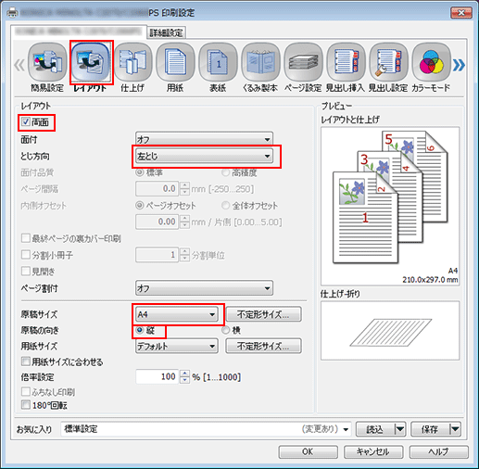Screen dimensions: 479x469
Task: Open the お気に入り 標準設定 dropdown
Action: pos(206,429)
